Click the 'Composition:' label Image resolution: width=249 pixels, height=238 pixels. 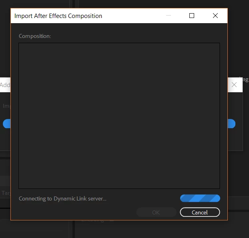click(x=35, y=36)
